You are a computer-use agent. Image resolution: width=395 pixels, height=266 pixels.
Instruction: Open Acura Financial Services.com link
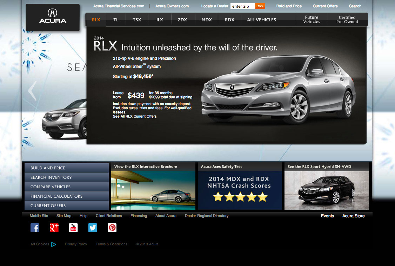click(x=119, y=6)
